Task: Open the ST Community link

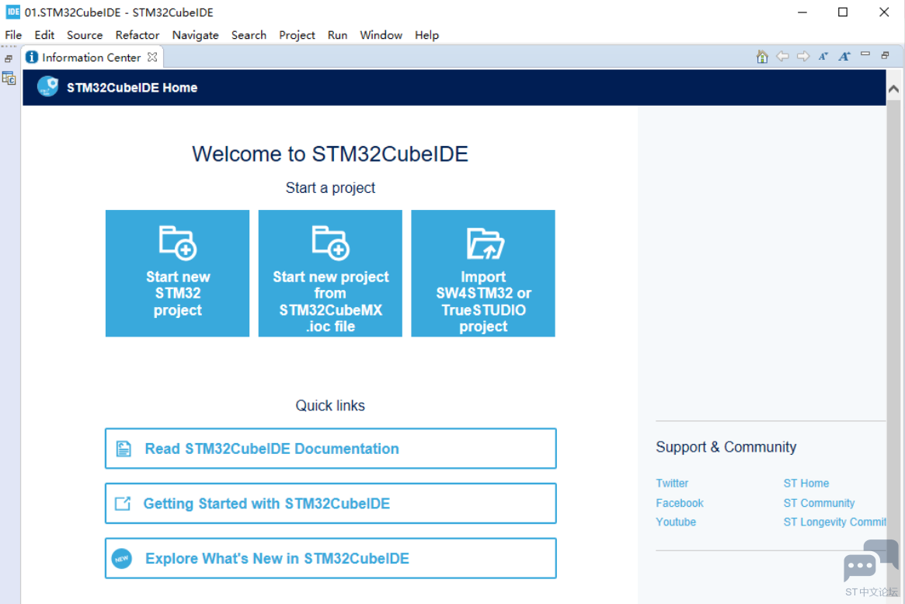Action: point(819,503)
